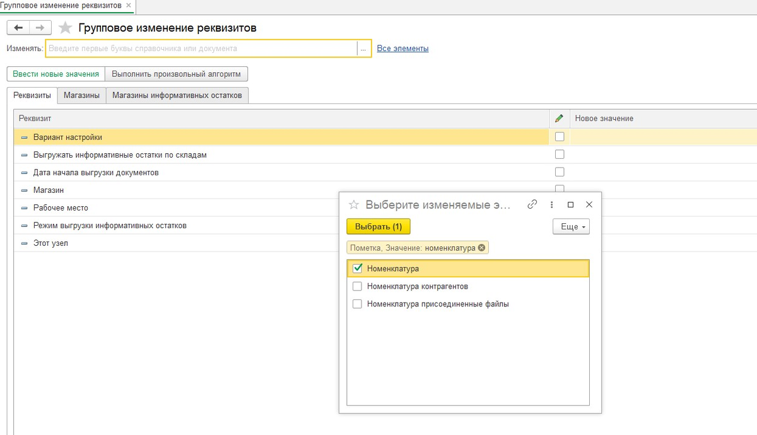The image size is (757, 435).
Task: Uncheck the Номенклатура item
Action: (x=357, y=269)
